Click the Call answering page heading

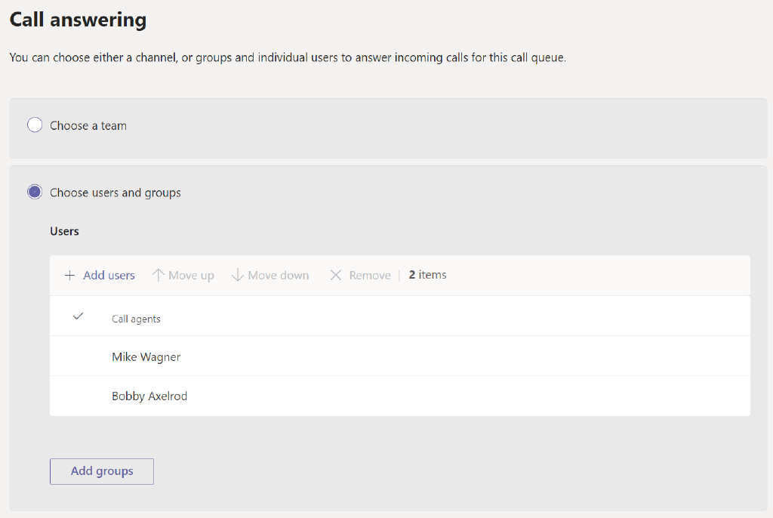click(77, 19)
